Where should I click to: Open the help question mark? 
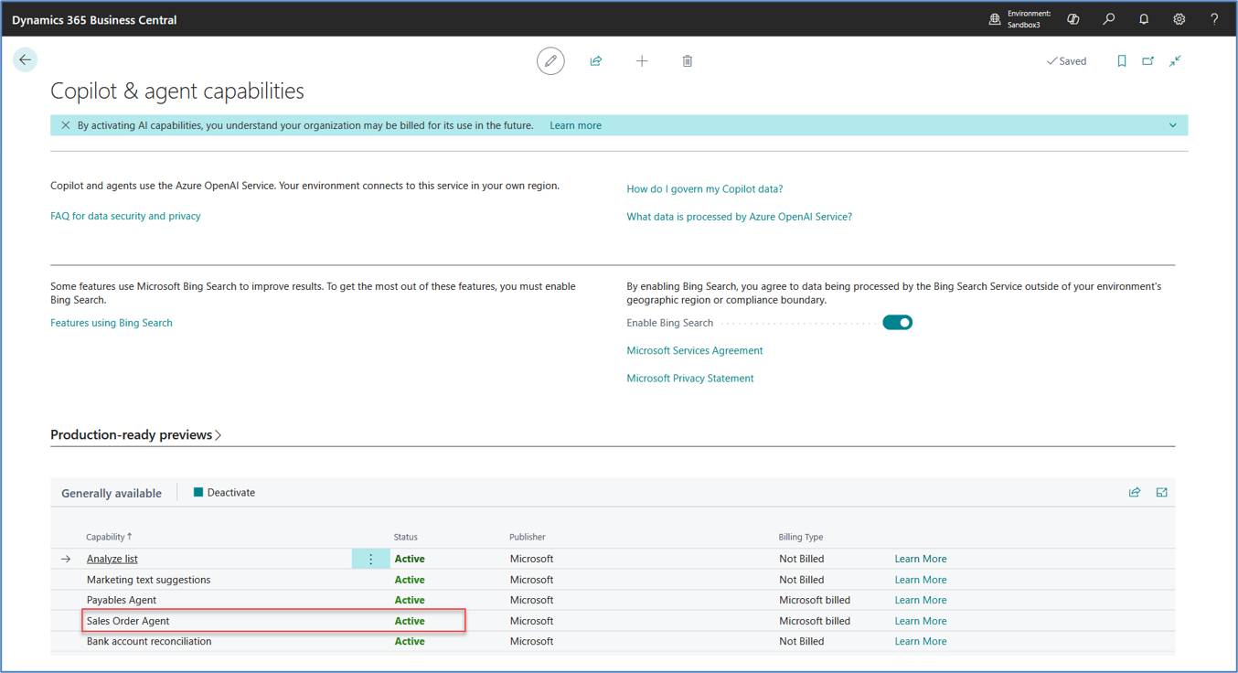pos(1214,19)
